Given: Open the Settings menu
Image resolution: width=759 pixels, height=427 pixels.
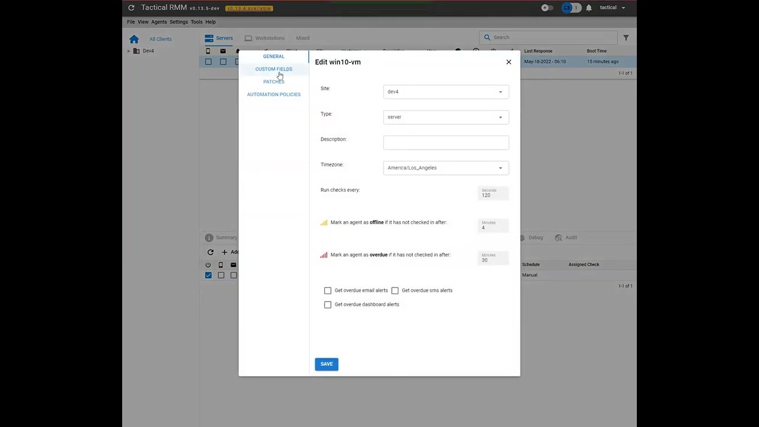Looking at the screenshot, I should pos(178,22).
